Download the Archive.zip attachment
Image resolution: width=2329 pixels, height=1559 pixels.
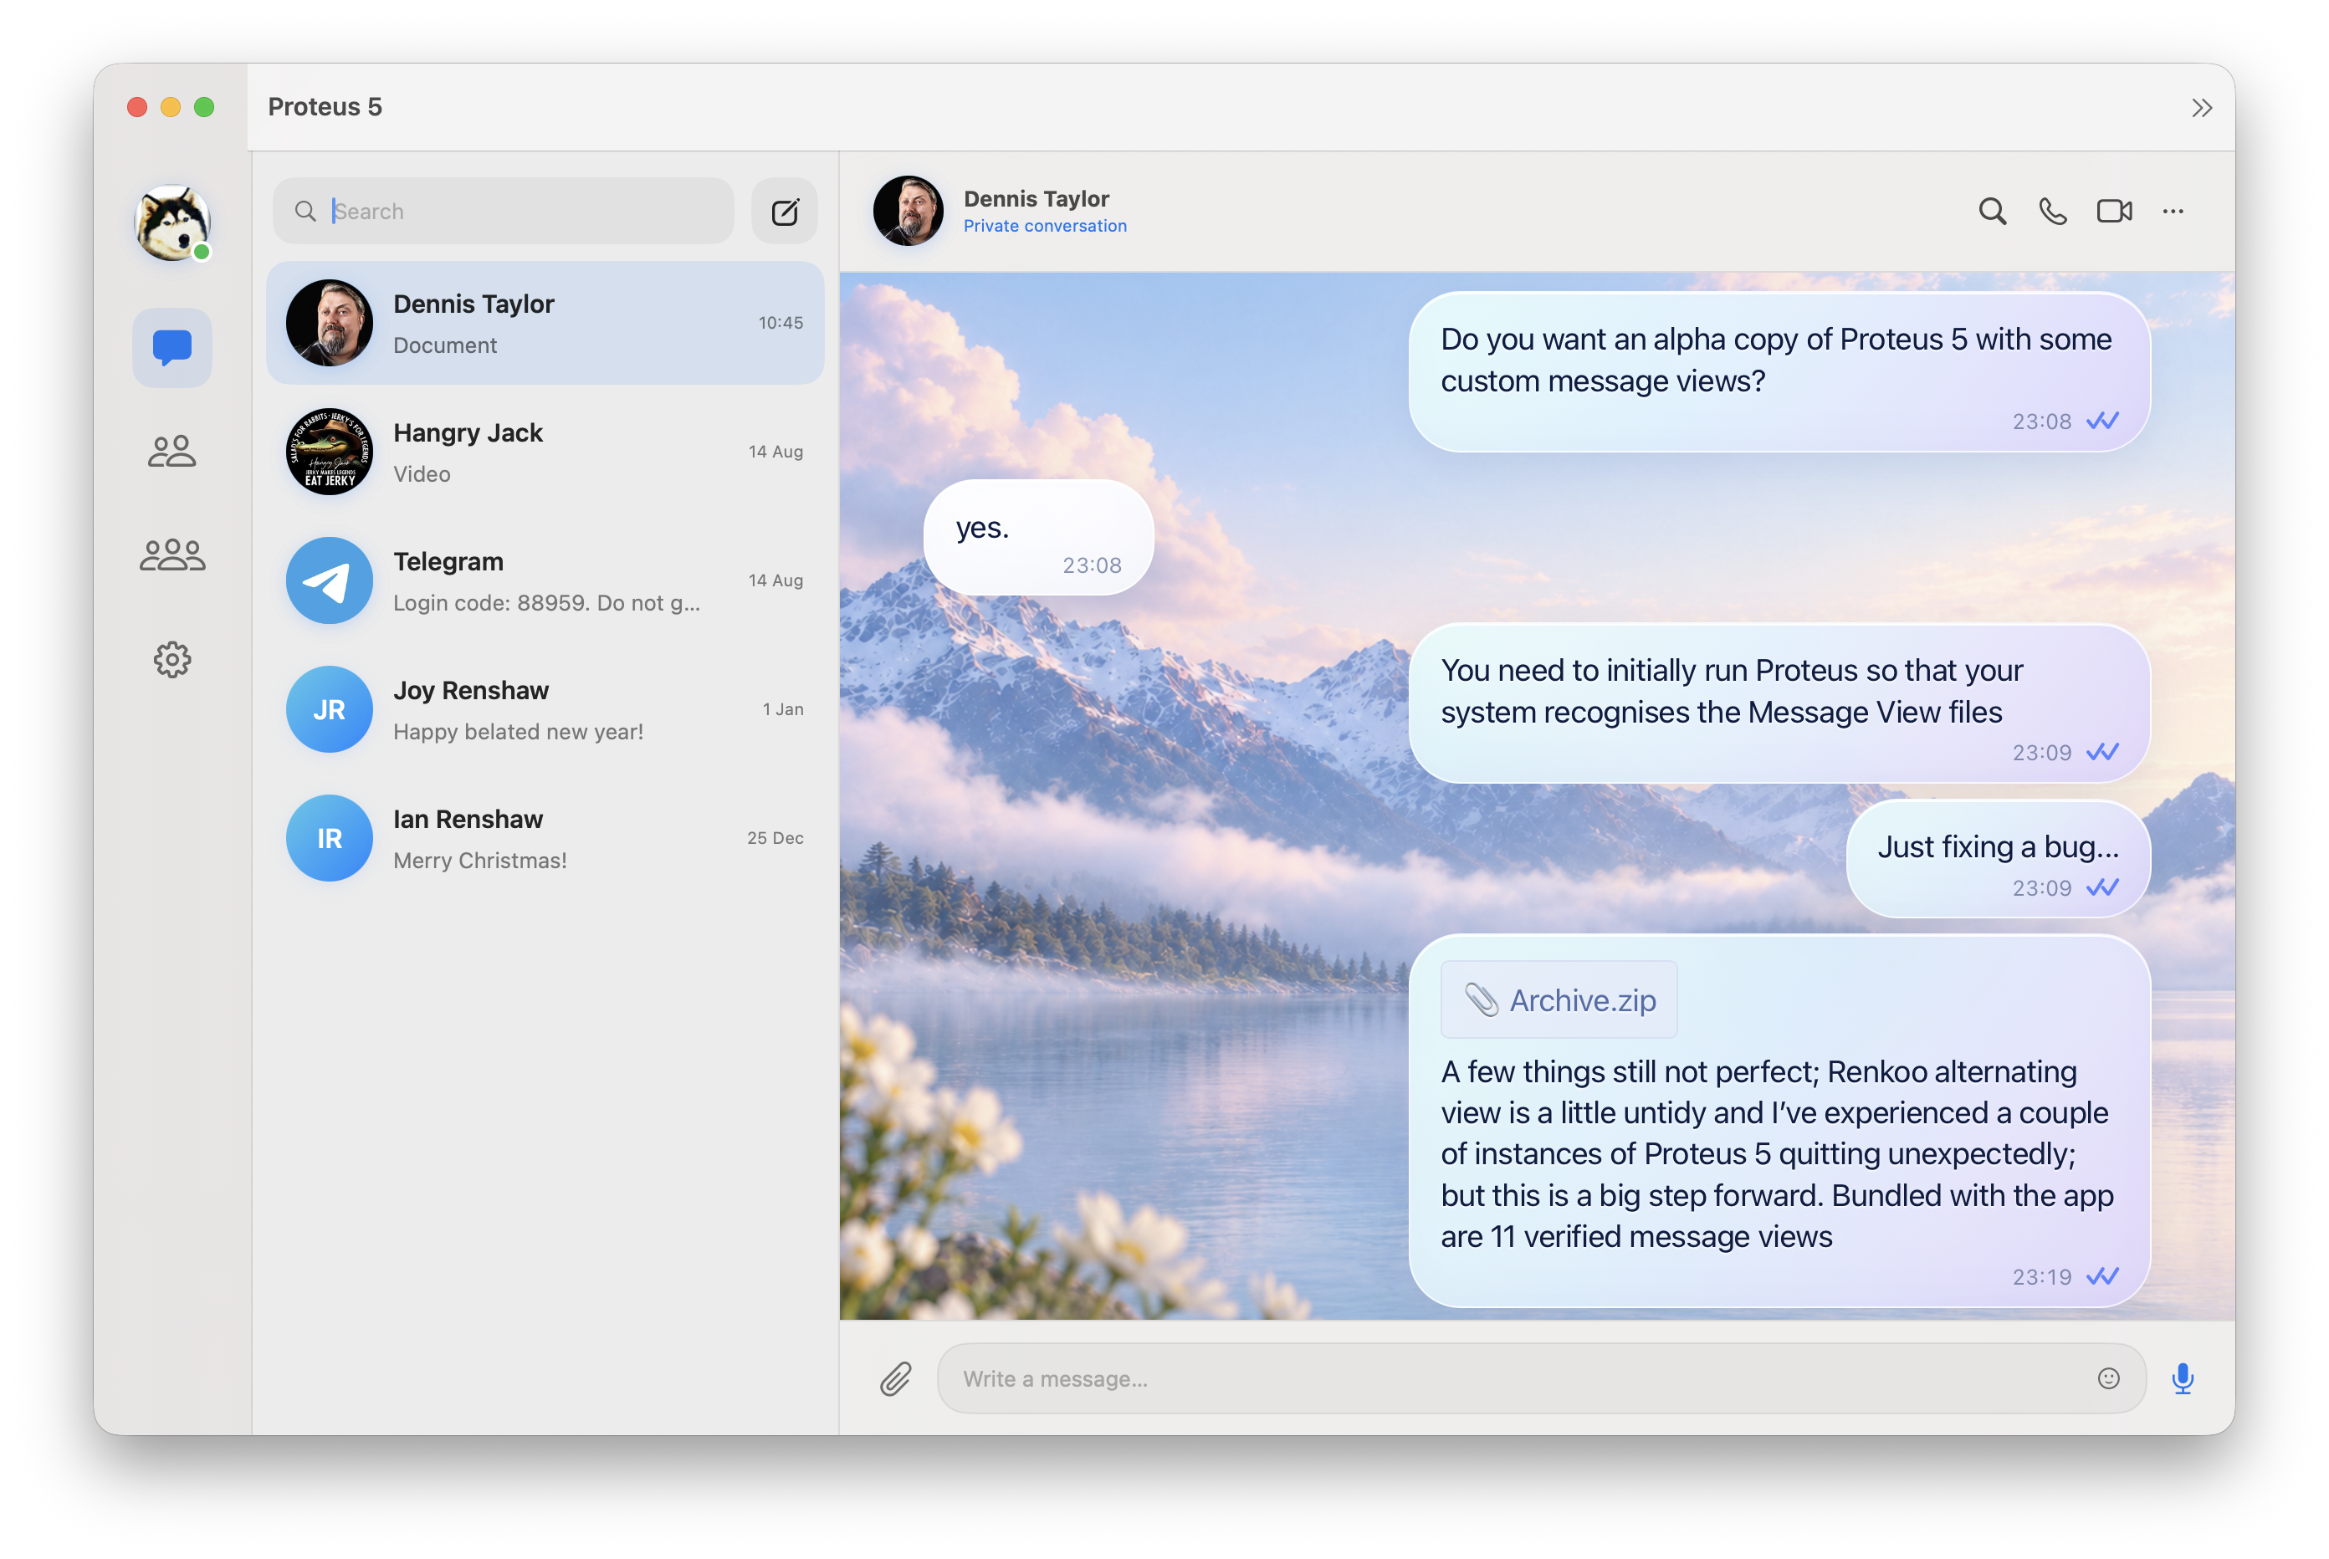(x=1559, y=999)
